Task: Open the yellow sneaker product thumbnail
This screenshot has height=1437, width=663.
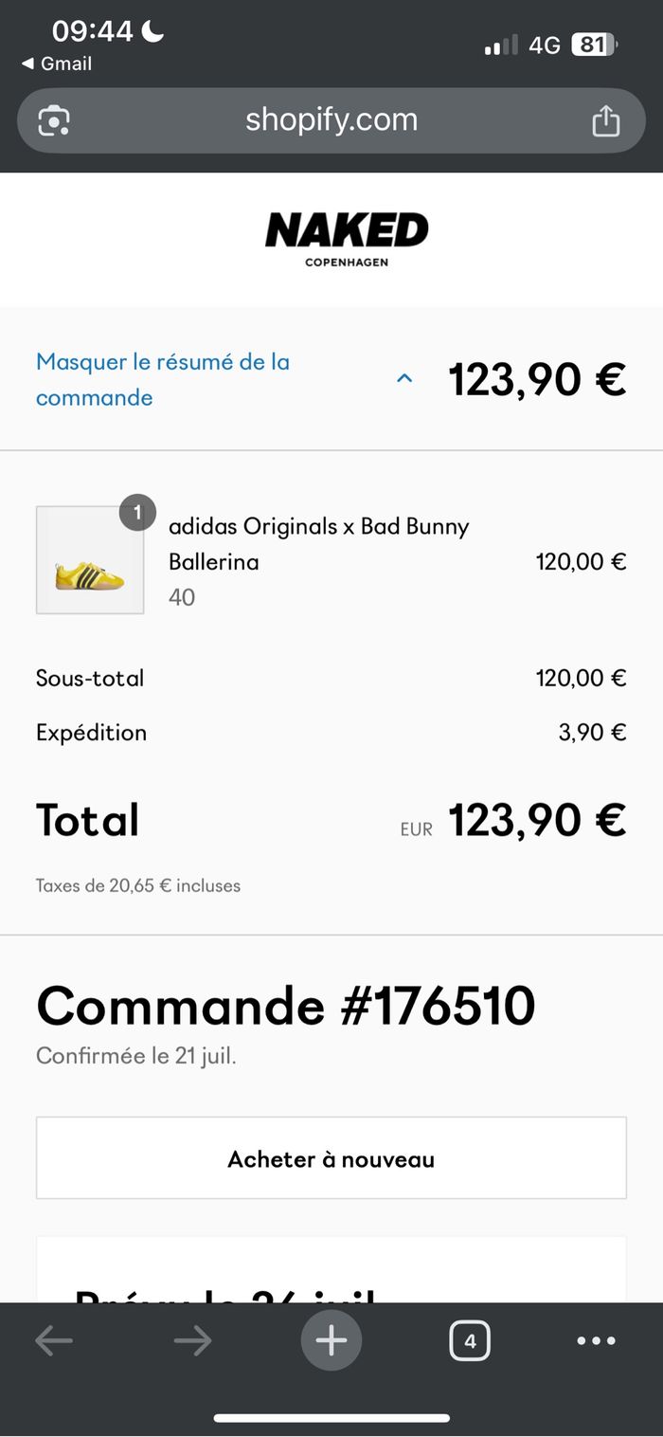Action: click(x=90, y=560)
